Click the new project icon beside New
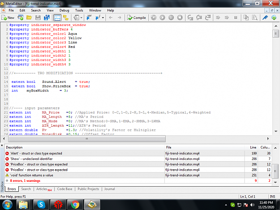The image size is (280, 210). (x=21, y=17)
